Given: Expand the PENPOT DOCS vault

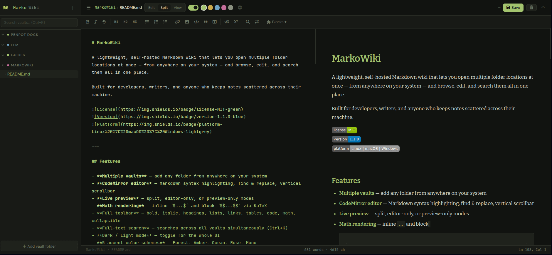Looking at the screenshot, I should pyautogui.click(x=41, y=35).
